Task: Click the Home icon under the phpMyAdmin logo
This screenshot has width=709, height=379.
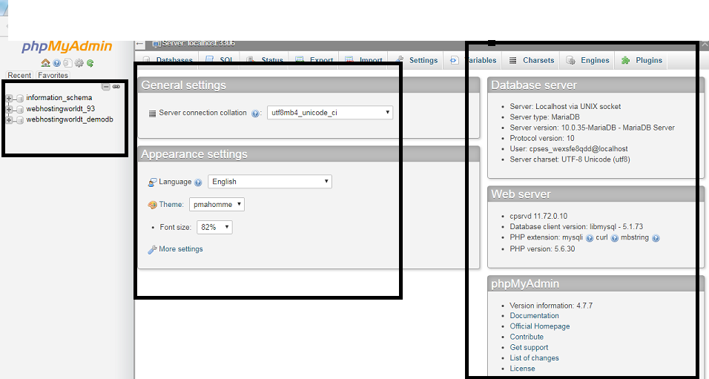Action: point(45,63)
